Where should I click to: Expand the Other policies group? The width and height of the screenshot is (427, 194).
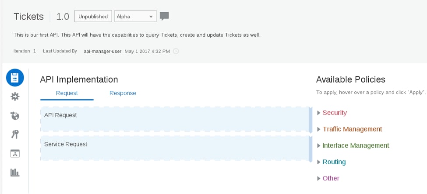tap(331, 178)
